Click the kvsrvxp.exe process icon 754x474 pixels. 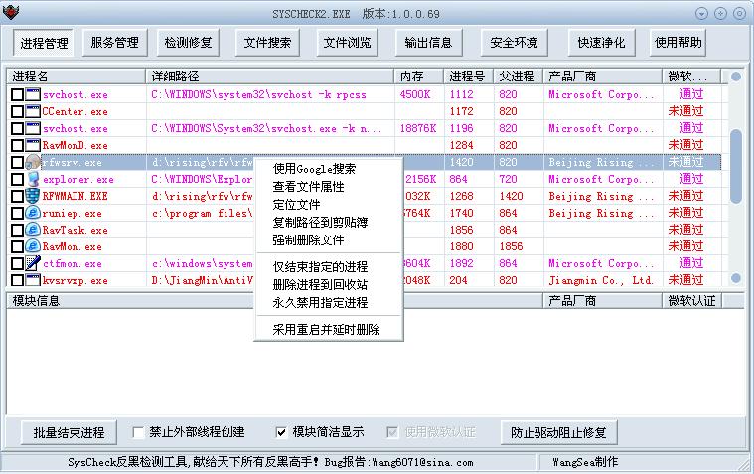pyautogui.click(x=33, y=280)
